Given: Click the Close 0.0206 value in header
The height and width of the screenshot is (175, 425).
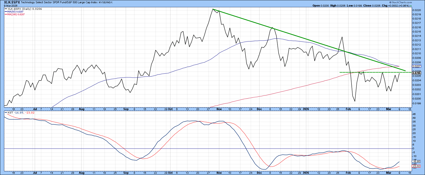Looking at the screenshot, I should (x=371, y=5).
